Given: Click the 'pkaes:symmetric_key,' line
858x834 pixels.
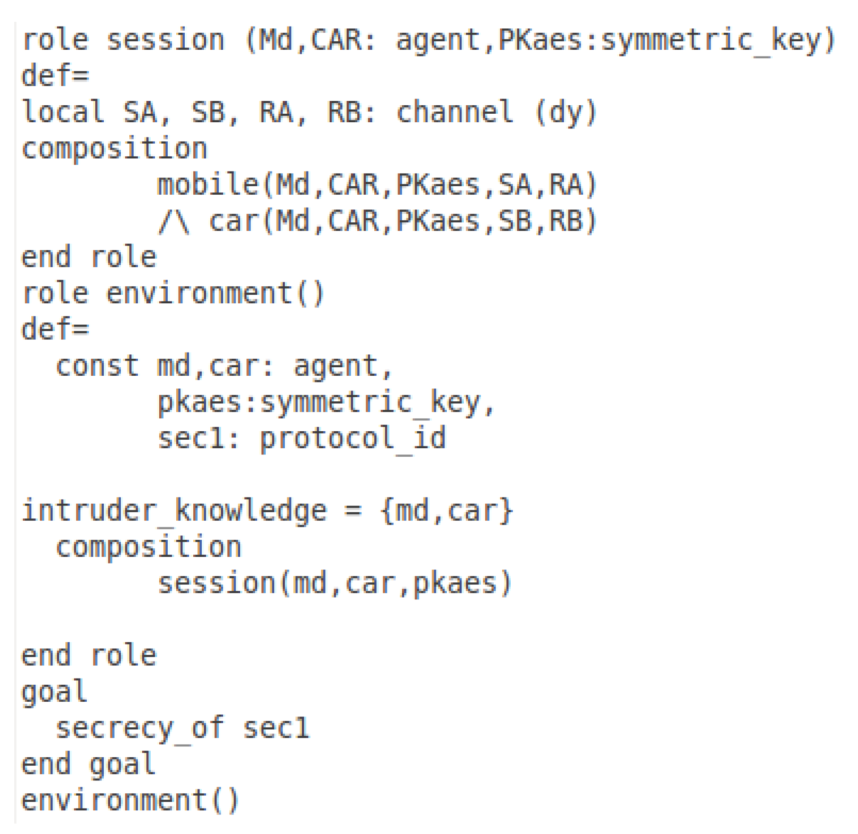Looking at the screenshot, I should tap(326, 402).
